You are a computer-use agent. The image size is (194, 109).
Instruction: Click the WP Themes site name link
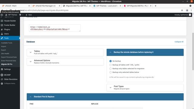12,15
